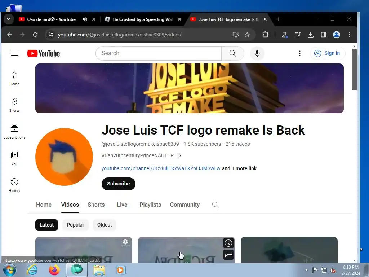This screenshot has height=277, width=369.
Task: Open YouTube settings three-dot menu
Action: coord(299,53)
